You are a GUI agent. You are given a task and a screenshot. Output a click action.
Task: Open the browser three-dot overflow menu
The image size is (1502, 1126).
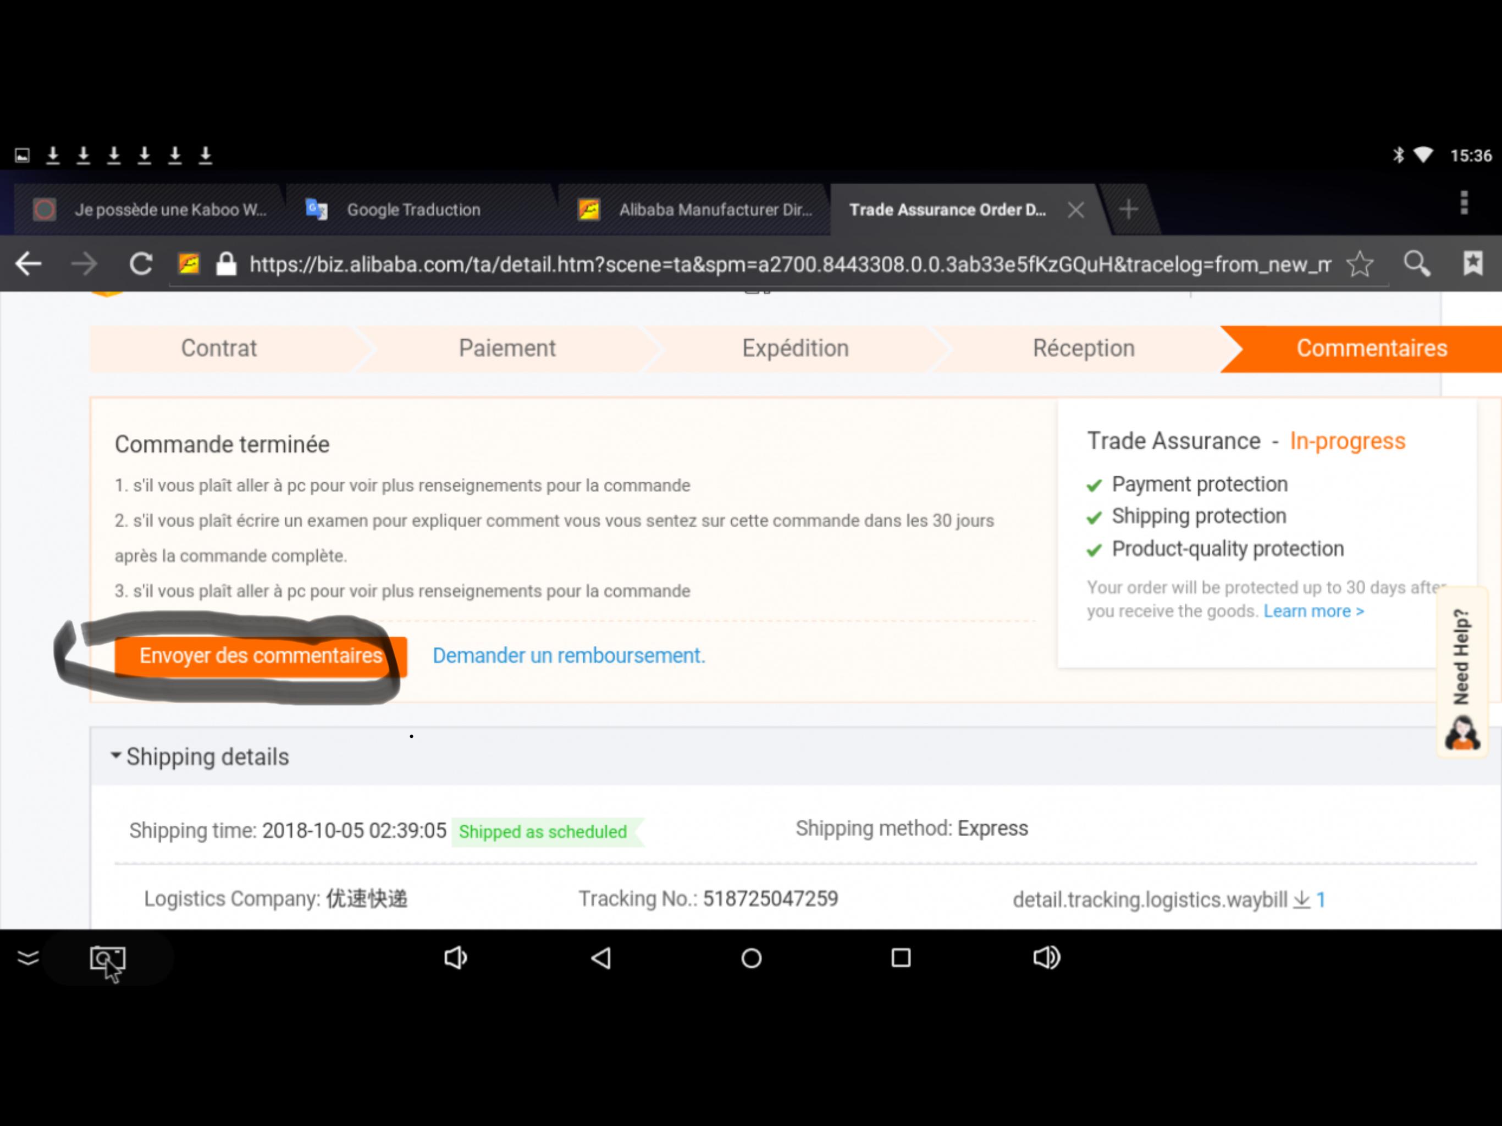click(x=1464, y=202)
